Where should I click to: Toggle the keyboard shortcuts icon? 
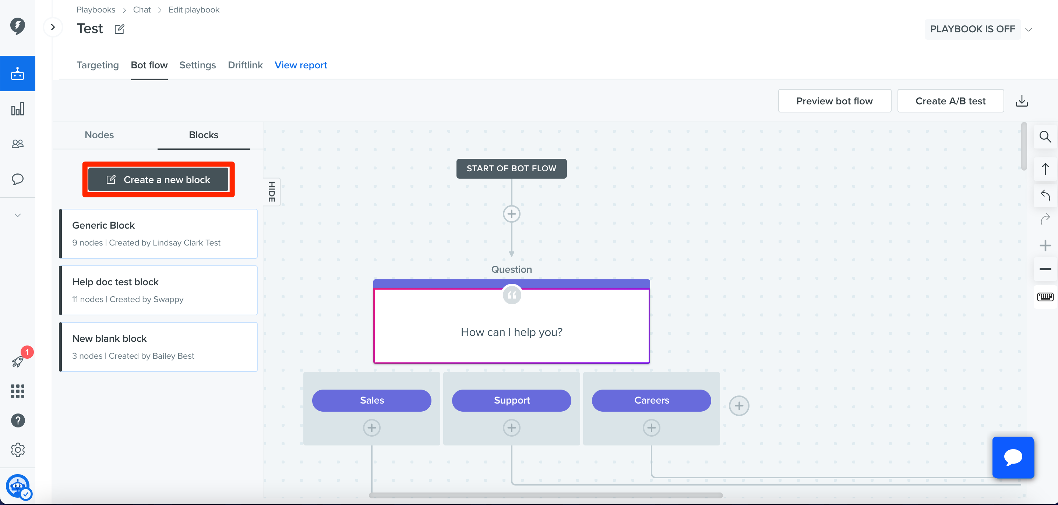(1045, 297)
